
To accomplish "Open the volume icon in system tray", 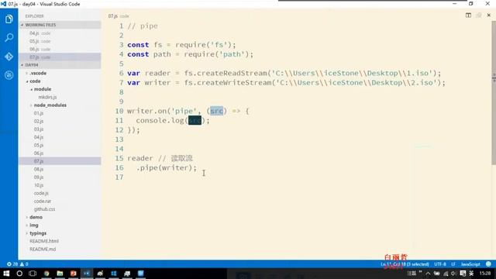I will pyautogui.click(x=453, y=274).
